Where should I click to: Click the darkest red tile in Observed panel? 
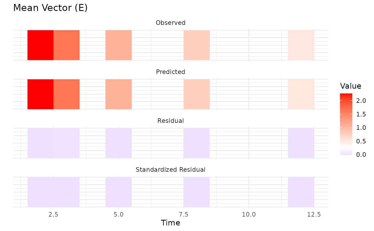pyautogui.click(x=40, y=45)
